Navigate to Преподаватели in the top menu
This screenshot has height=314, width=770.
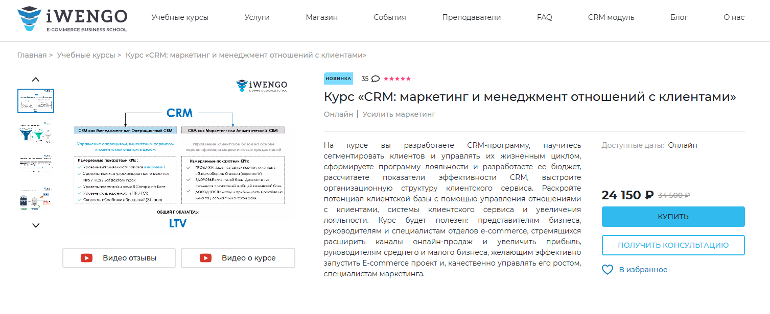[x=471, y=17]
